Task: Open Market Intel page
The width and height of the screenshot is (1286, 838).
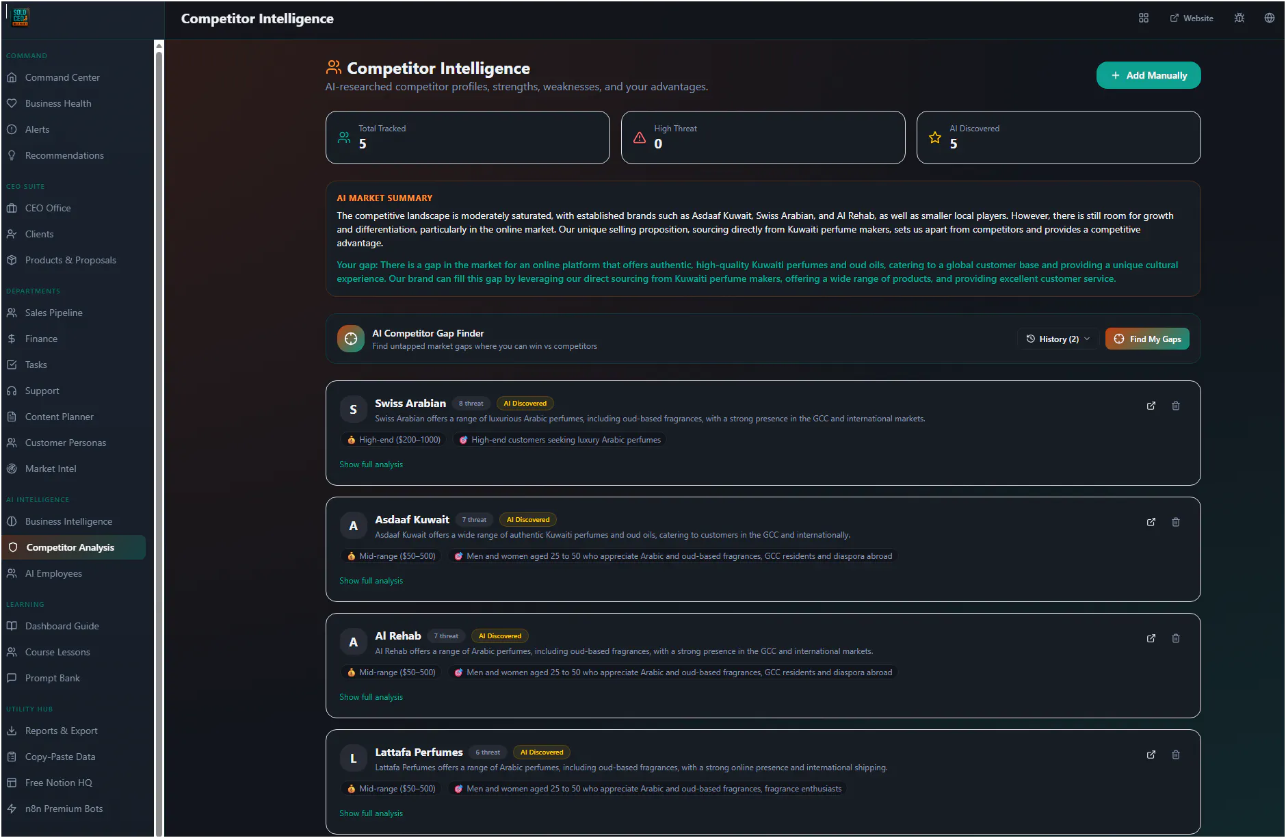Action: [x=74, y=469]
